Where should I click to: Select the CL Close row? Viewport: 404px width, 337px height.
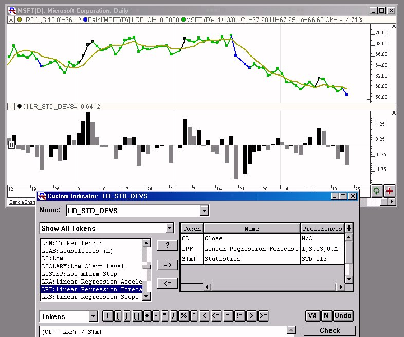263,238
